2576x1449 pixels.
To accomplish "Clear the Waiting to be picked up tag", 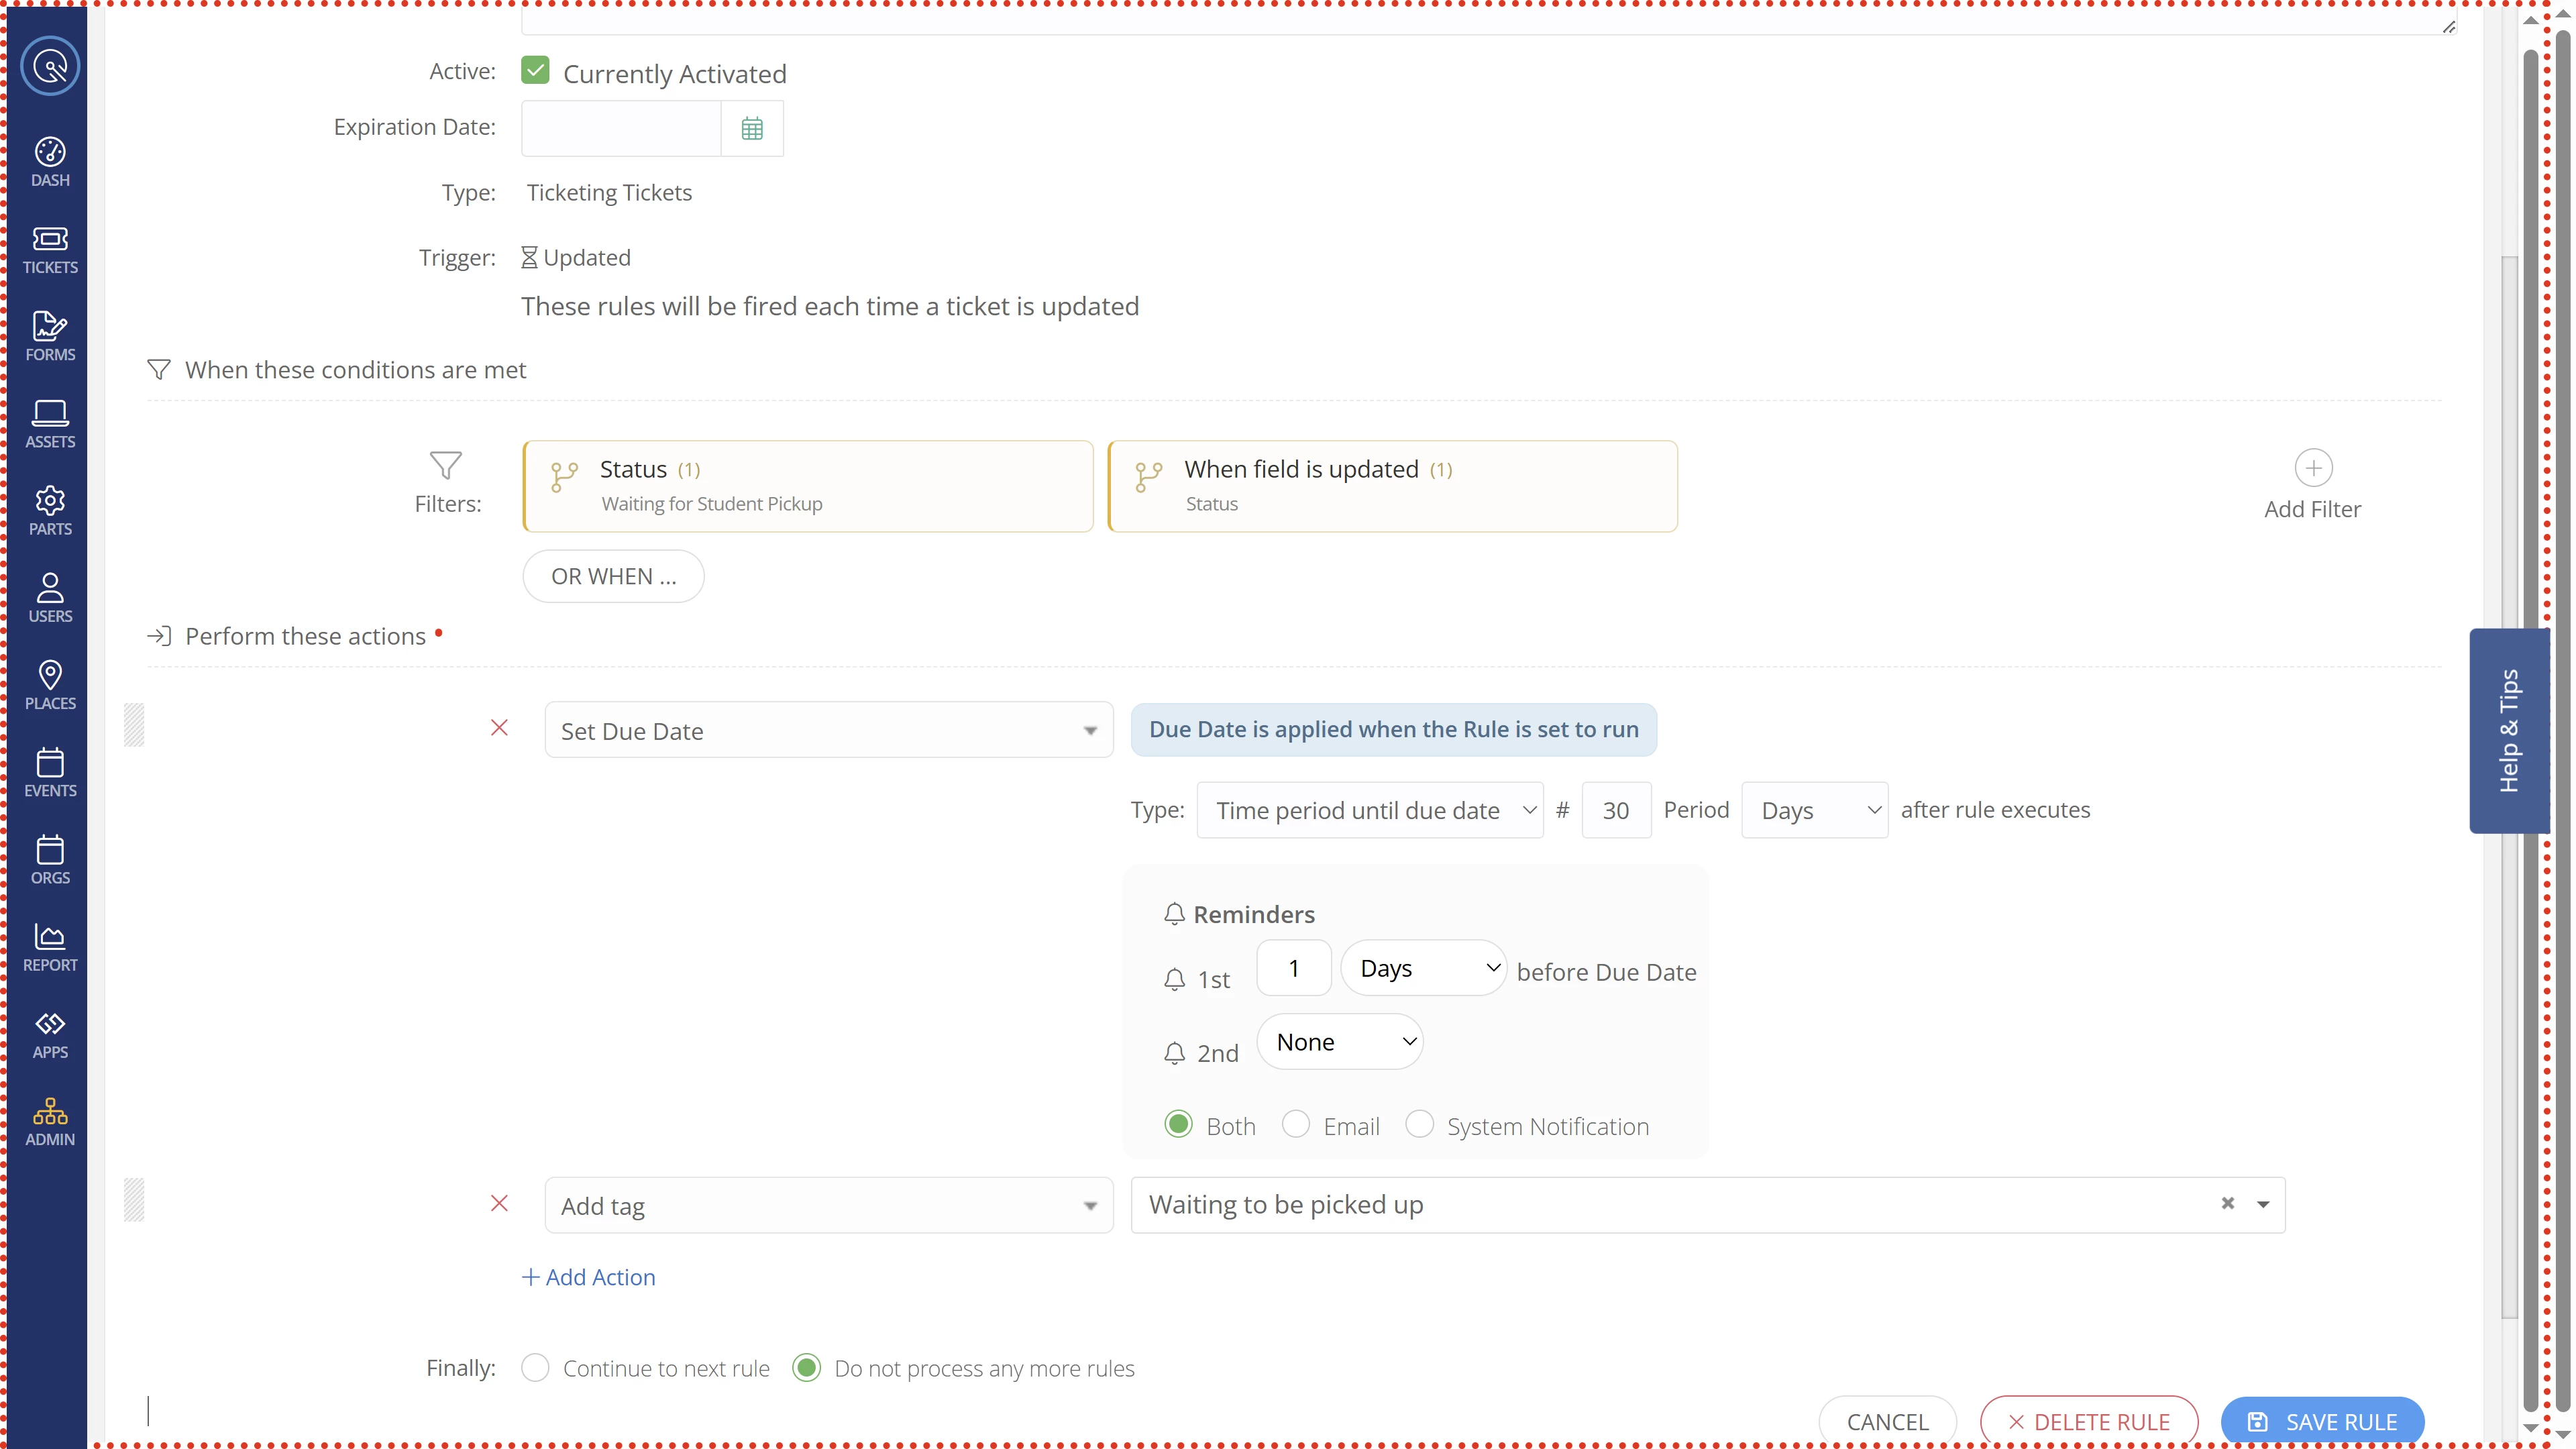I will click(x=2227, y=1203).
